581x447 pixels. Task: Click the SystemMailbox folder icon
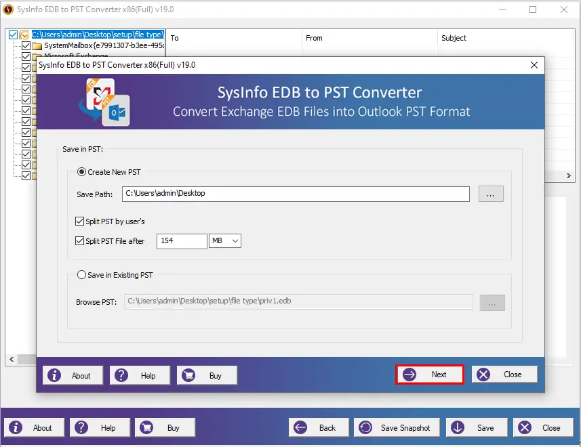coord(37,46)
